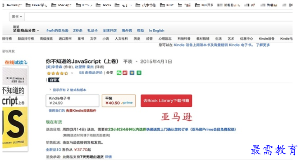Click the 排行榜 tab
The height and width of the screenshot is (163, 301).
pyautogui.click(x=7, y=39)
